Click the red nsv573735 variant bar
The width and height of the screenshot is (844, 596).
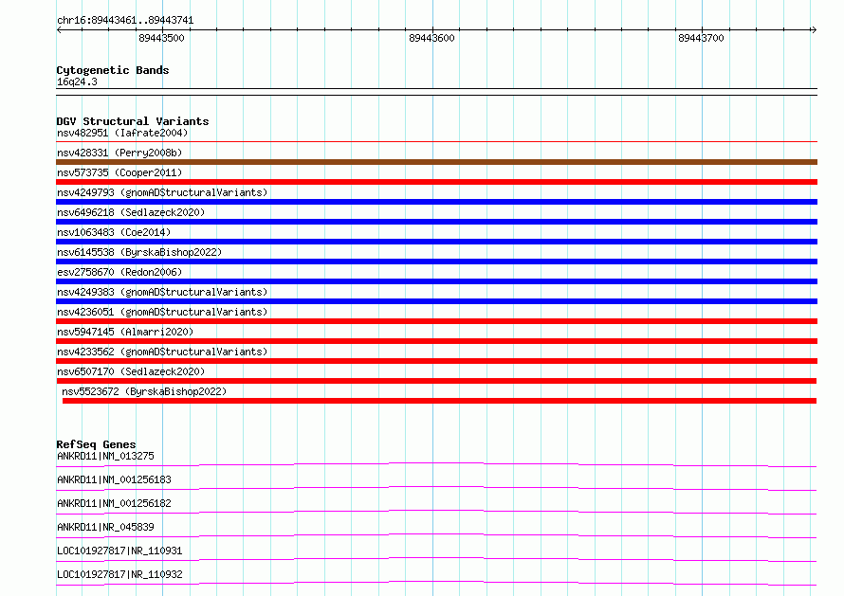(436, 182)
